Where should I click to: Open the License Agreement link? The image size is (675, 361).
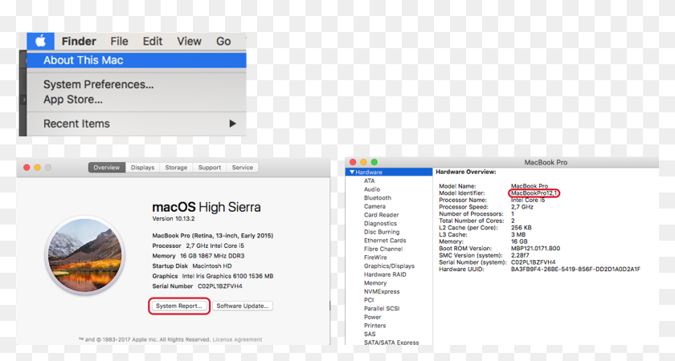(x=237, y=339)
